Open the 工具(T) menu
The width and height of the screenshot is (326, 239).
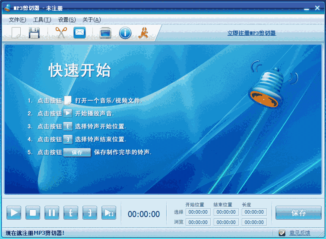42,20
